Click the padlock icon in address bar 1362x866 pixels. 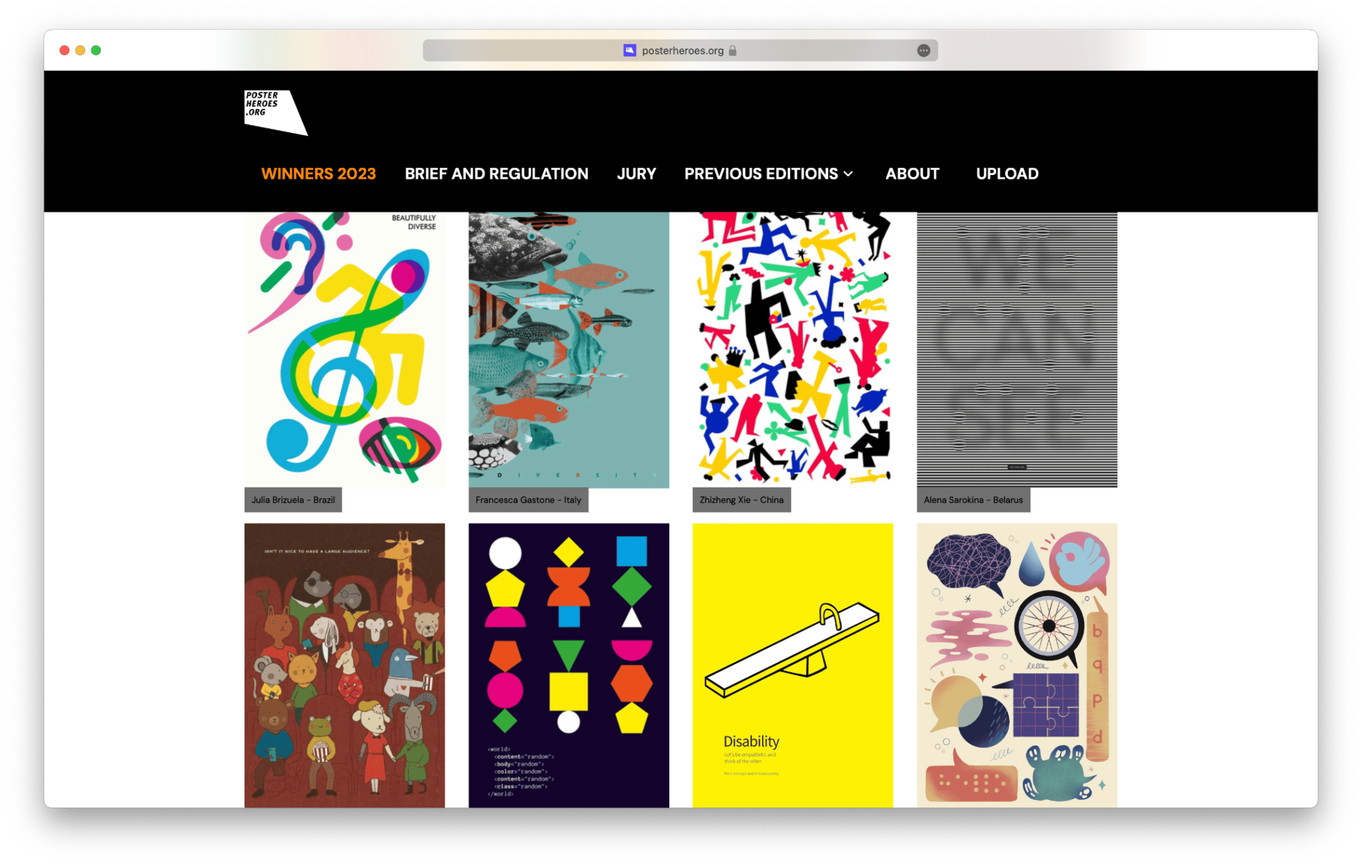pos(733,50)
